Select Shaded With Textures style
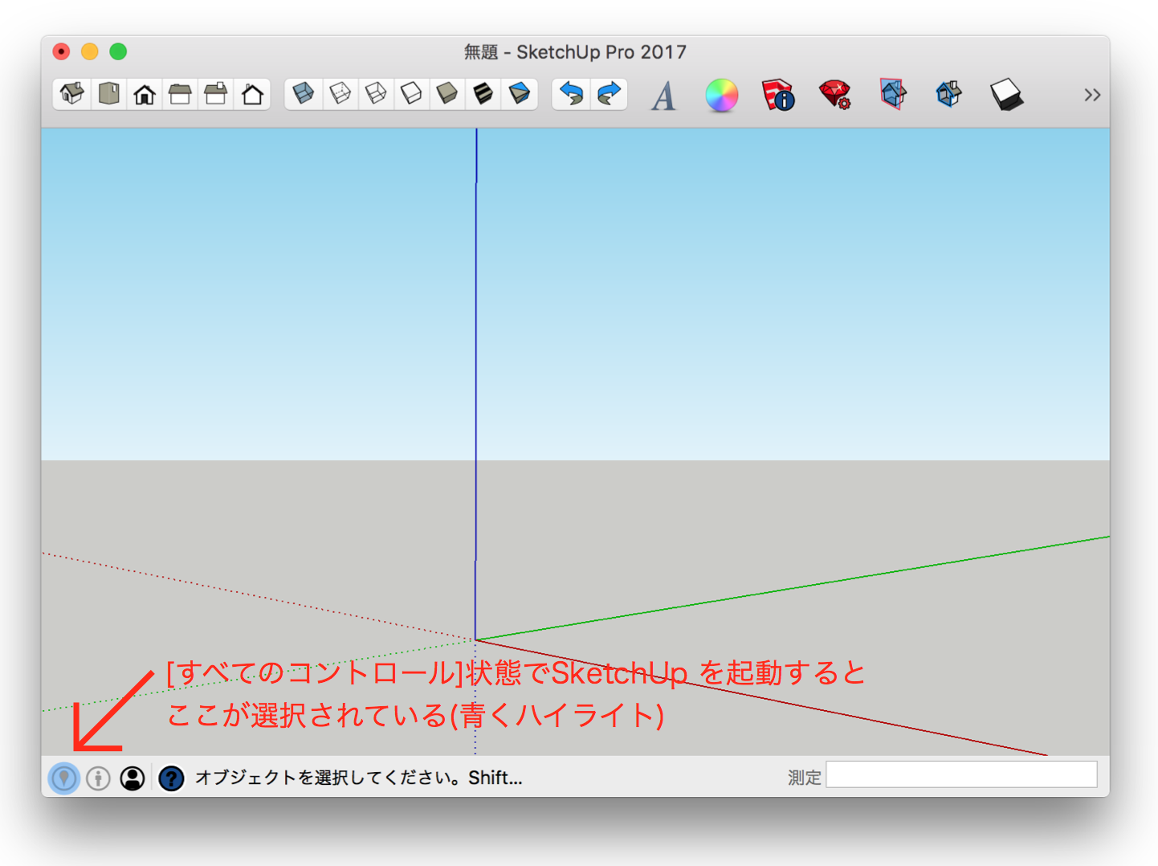The width and height of the screenshot is (1158, 866). [483, 94]
